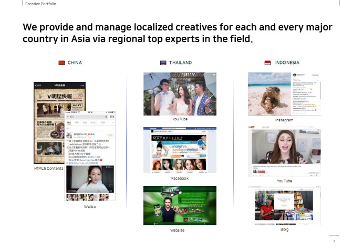Click the Thailand flag icon
The image size is (363, 251).
[x=163, y=63]
